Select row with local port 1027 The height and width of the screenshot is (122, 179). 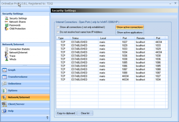112,42
